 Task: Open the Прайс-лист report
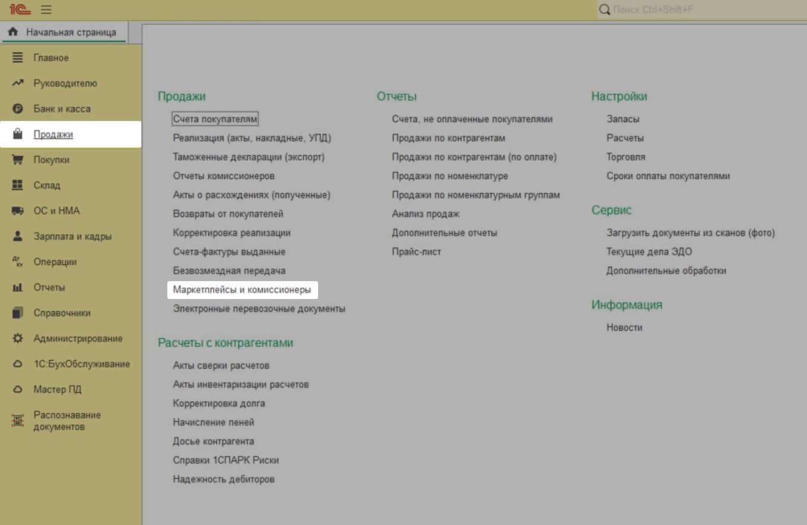click(417, 252)
